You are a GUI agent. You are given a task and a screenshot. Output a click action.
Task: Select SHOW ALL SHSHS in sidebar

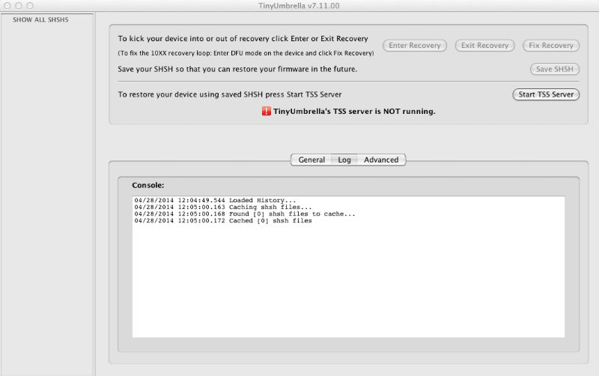[x=40, y=19]
